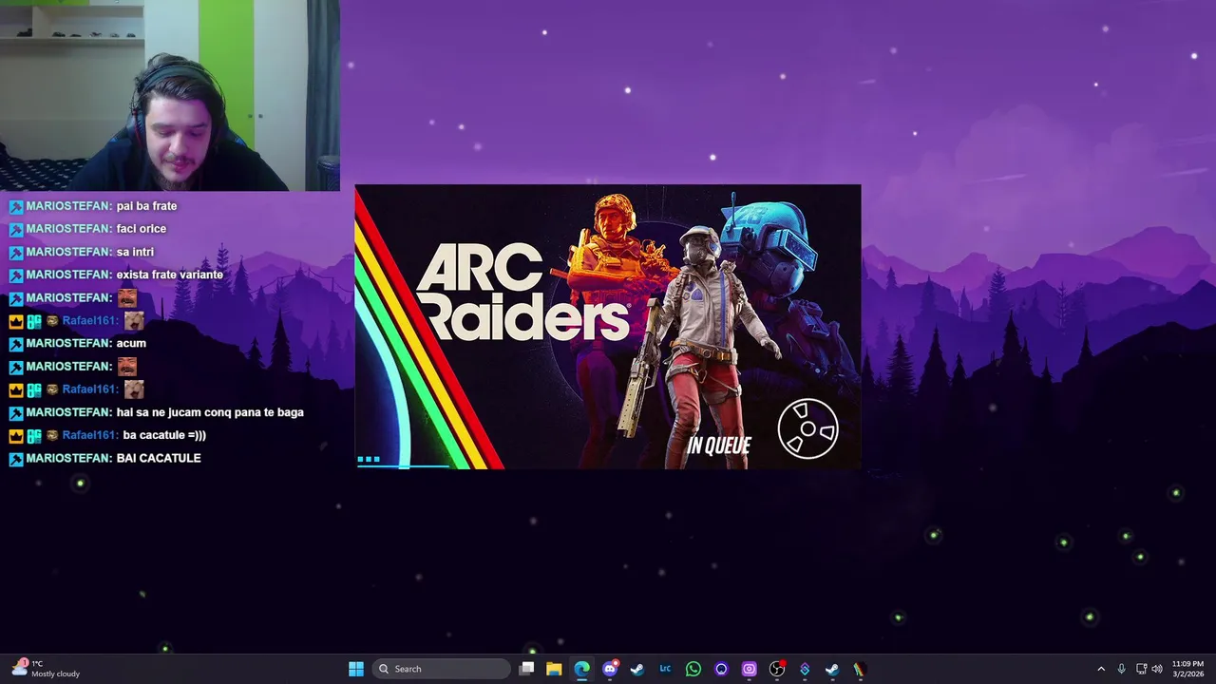
Task: Open the purple circle app right of WhatsApp
Action: point(721,669)
